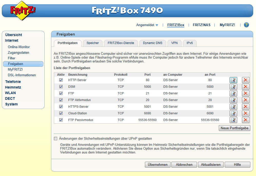Open the FRITZ!Box-Dienste tab
Image resolution: width=256 pixels, height=176 pixels.
pos(121,43)
